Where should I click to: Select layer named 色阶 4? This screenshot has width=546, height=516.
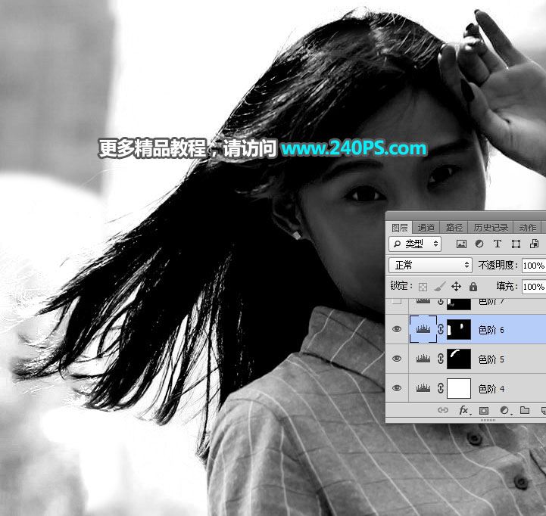pos(491,389)
